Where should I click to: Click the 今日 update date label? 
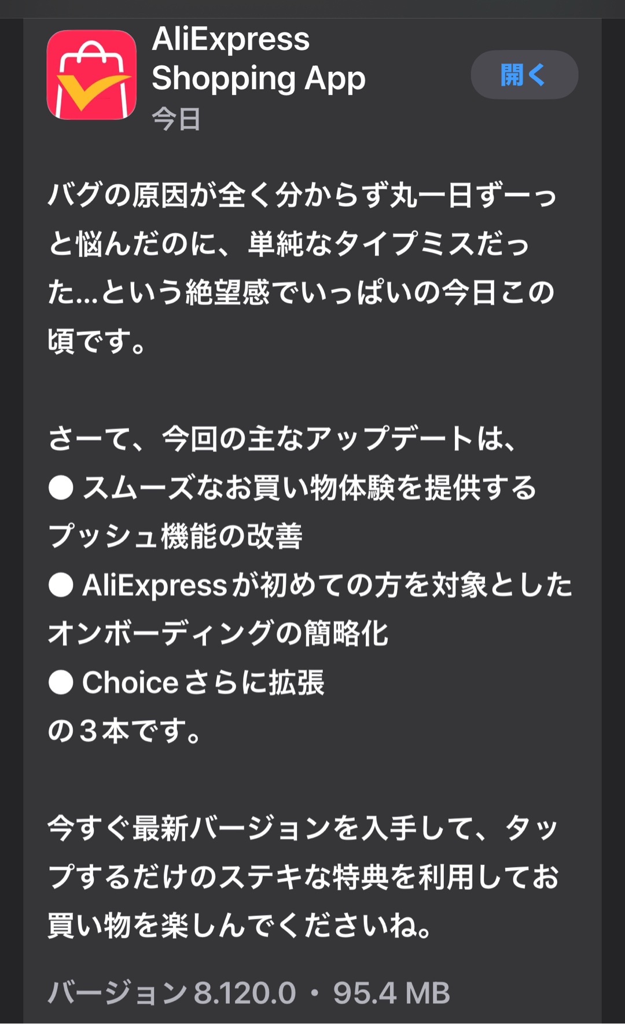click(x=176, y=119)
